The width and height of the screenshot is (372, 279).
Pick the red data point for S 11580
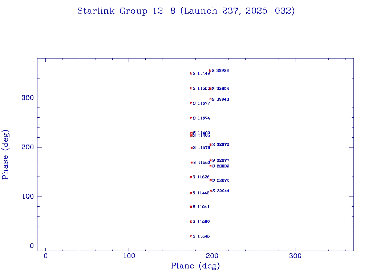click(x=191, y=222)
